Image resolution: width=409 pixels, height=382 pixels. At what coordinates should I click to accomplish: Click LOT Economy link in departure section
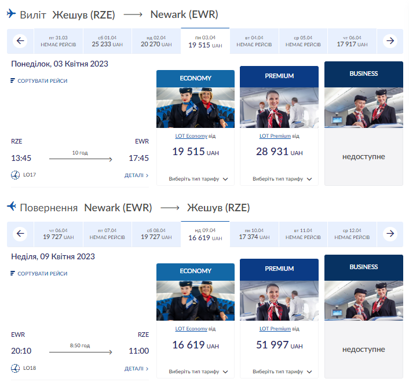click(x=191, y=136)
